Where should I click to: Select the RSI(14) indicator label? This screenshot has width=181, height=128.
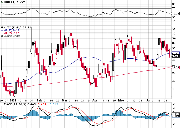point(6,2)
